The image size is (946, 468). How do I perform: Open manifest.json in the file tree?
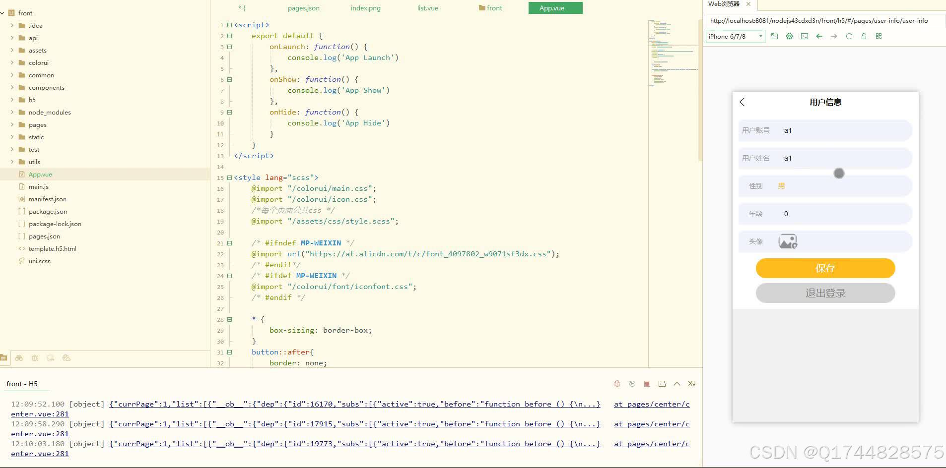click(x=47, y=199)
